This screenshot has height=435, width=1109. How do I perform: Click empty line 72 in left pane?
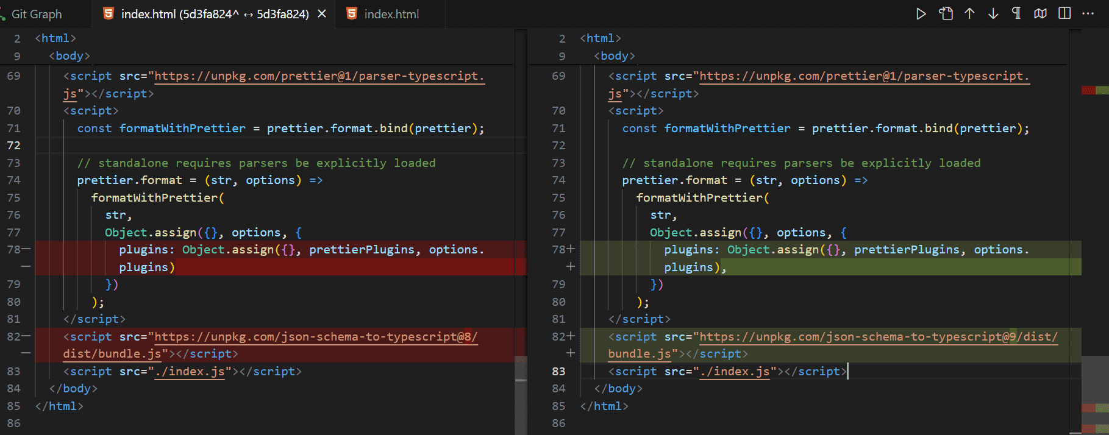click(x=244, y=146)
